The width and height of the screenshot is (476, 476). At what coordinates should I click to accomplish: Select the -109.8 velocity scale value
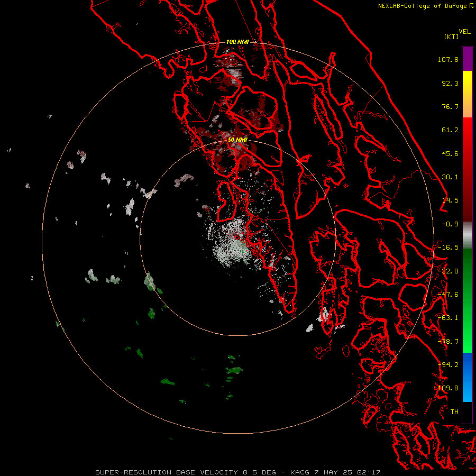pos(446,388)
